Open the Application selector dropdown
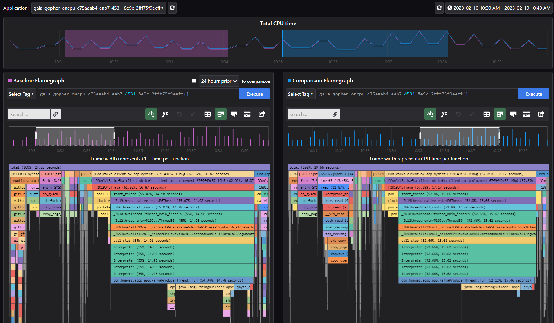Image resolution: width=554 pixels, height=323 pixels. tap(98, 8)
